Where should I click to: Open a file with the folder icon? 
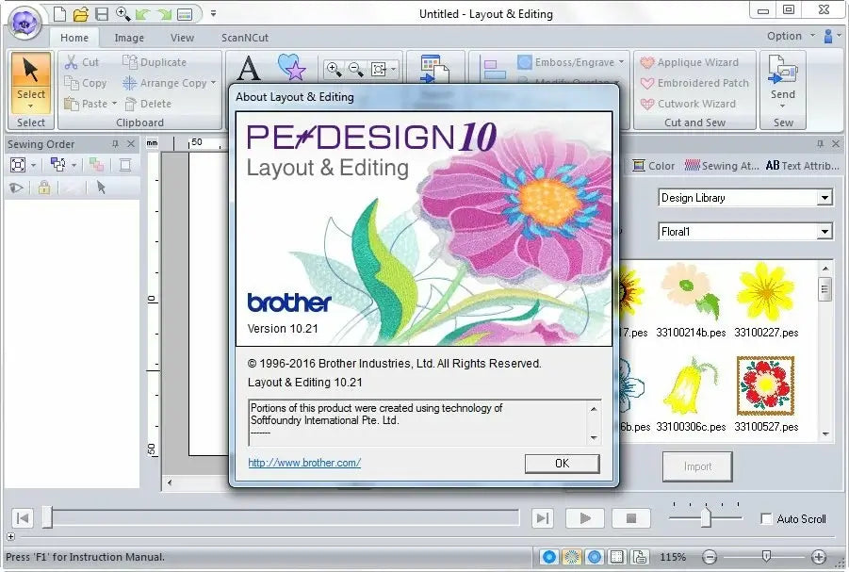click(x=81, y=14)
